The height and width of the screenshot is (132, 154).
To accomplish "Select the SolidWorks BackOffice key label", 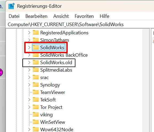I will pyautogui.click(x=64, y=55).
